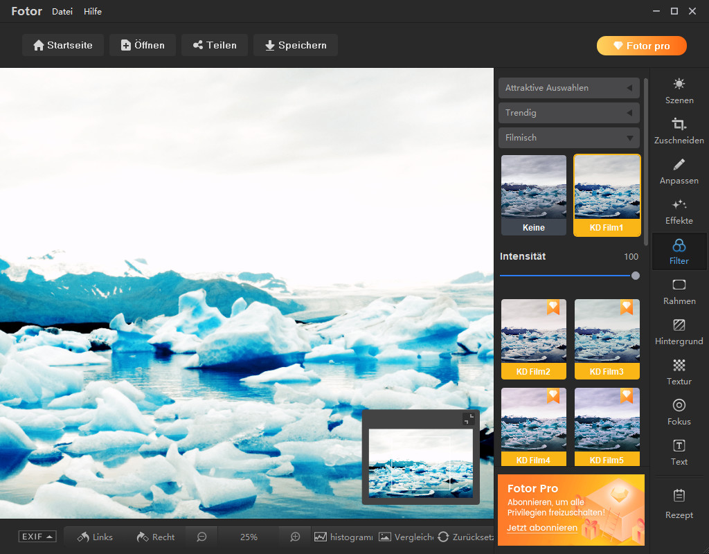Zoom in using the magnifier plus icon
This screenshot has width=709, height=554.
[x=294, y=537]
